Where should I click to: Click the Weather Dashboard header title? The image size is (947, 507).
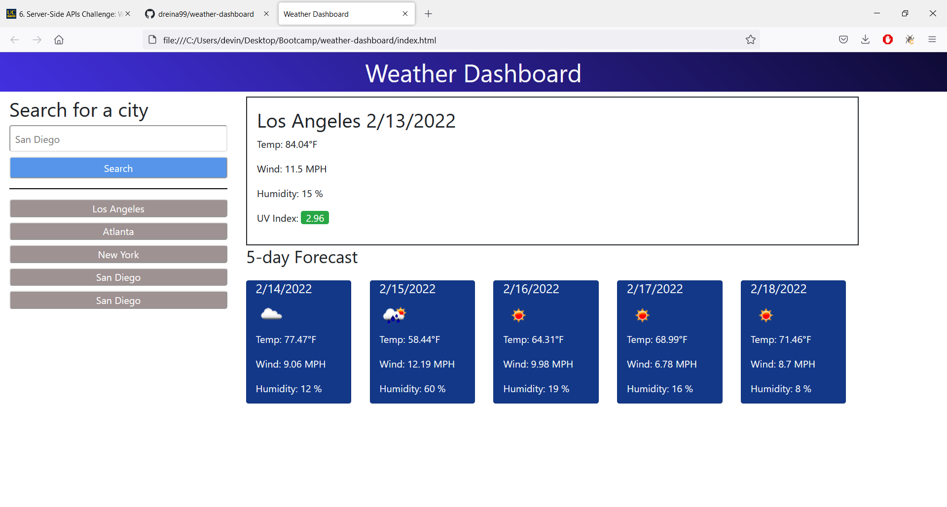point(473,73)
